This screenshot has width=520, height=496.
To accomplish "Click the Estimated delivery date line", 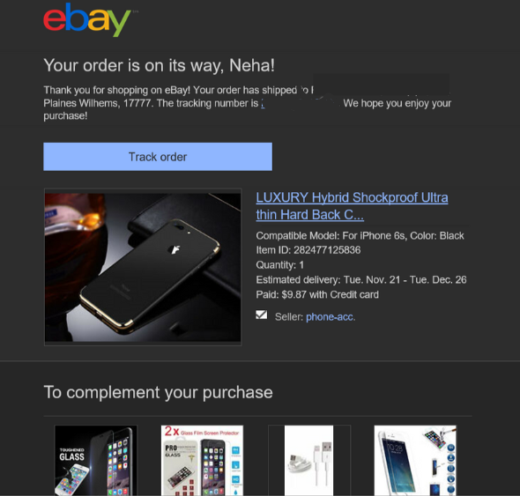I will click(x=361, y=280).
